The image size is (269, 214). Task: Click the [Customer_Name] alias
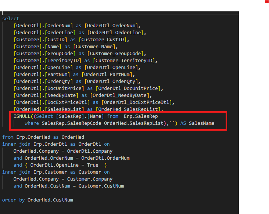coord(94,47)
